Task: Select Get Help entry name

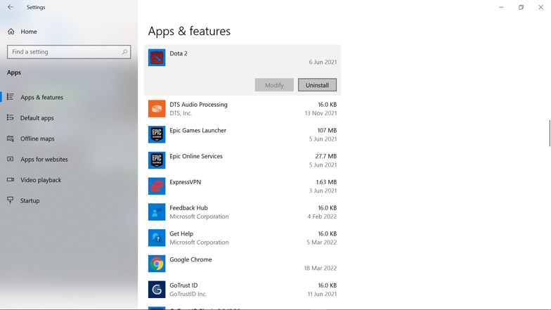Action: 181,233
